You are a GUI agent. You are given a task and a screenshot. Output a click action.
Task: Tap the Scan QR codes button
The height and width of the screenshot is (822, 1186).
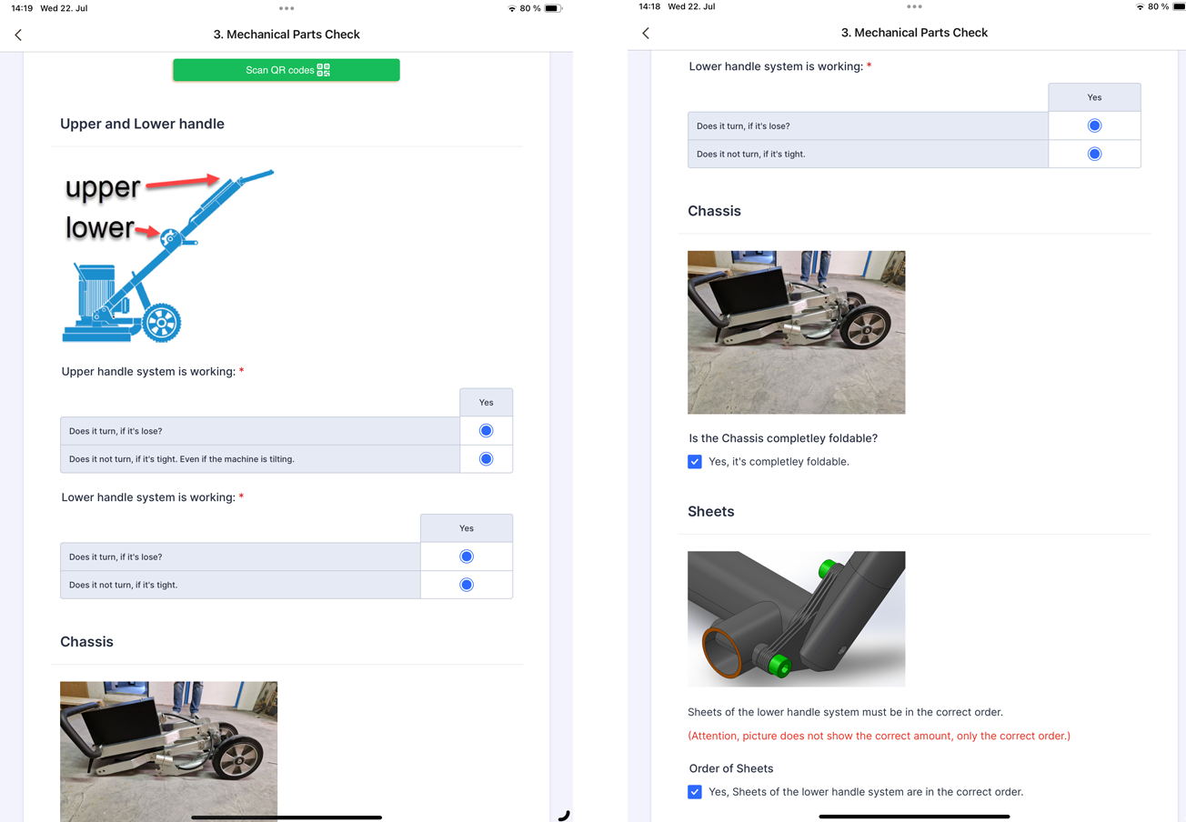point(286,70)
